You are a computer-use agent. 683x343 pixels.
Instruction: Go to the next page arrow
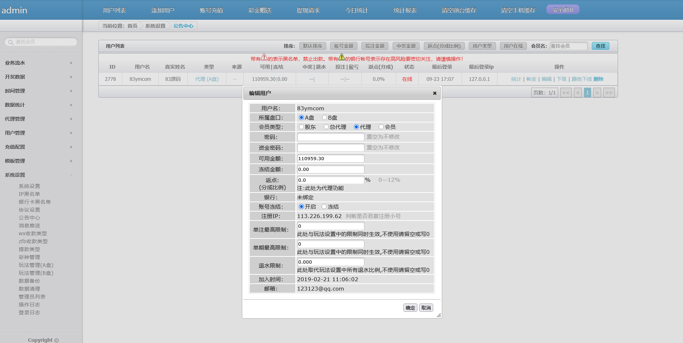pos(597,93)
